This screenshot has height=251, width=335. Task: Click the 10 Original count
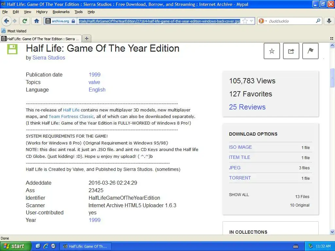300,205
